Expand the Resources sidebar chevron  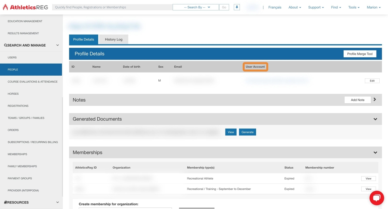click(58, 202)
